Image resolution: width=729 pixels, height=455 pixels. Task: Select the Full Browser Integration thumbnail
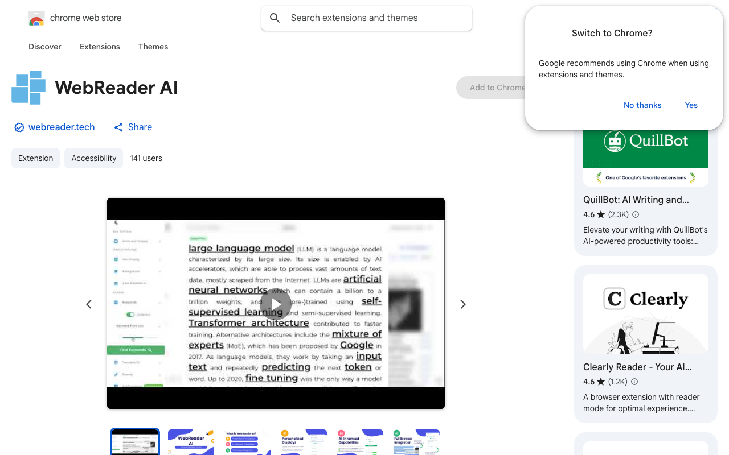click(416, 442)
